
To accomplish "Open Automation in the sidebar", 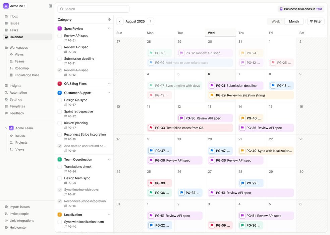I will [x=18, y=93].
